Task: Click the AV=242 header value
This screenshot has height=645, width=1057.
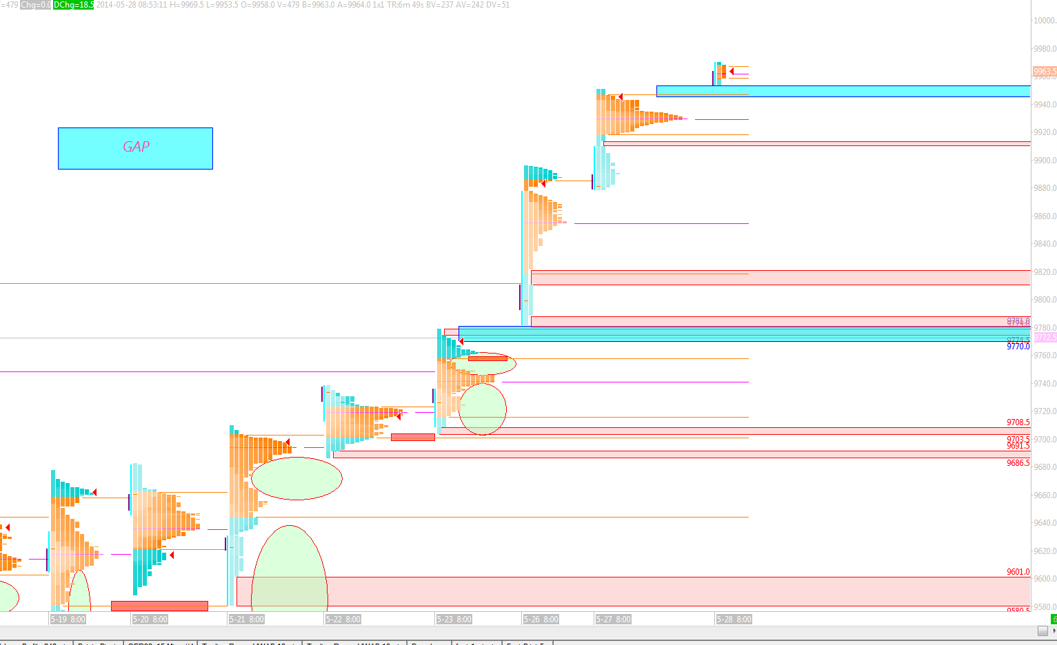Action: (x=470, y=5)
